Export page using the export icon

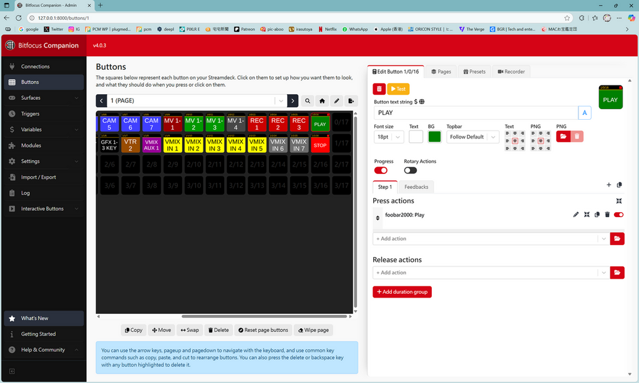[351, 100]
